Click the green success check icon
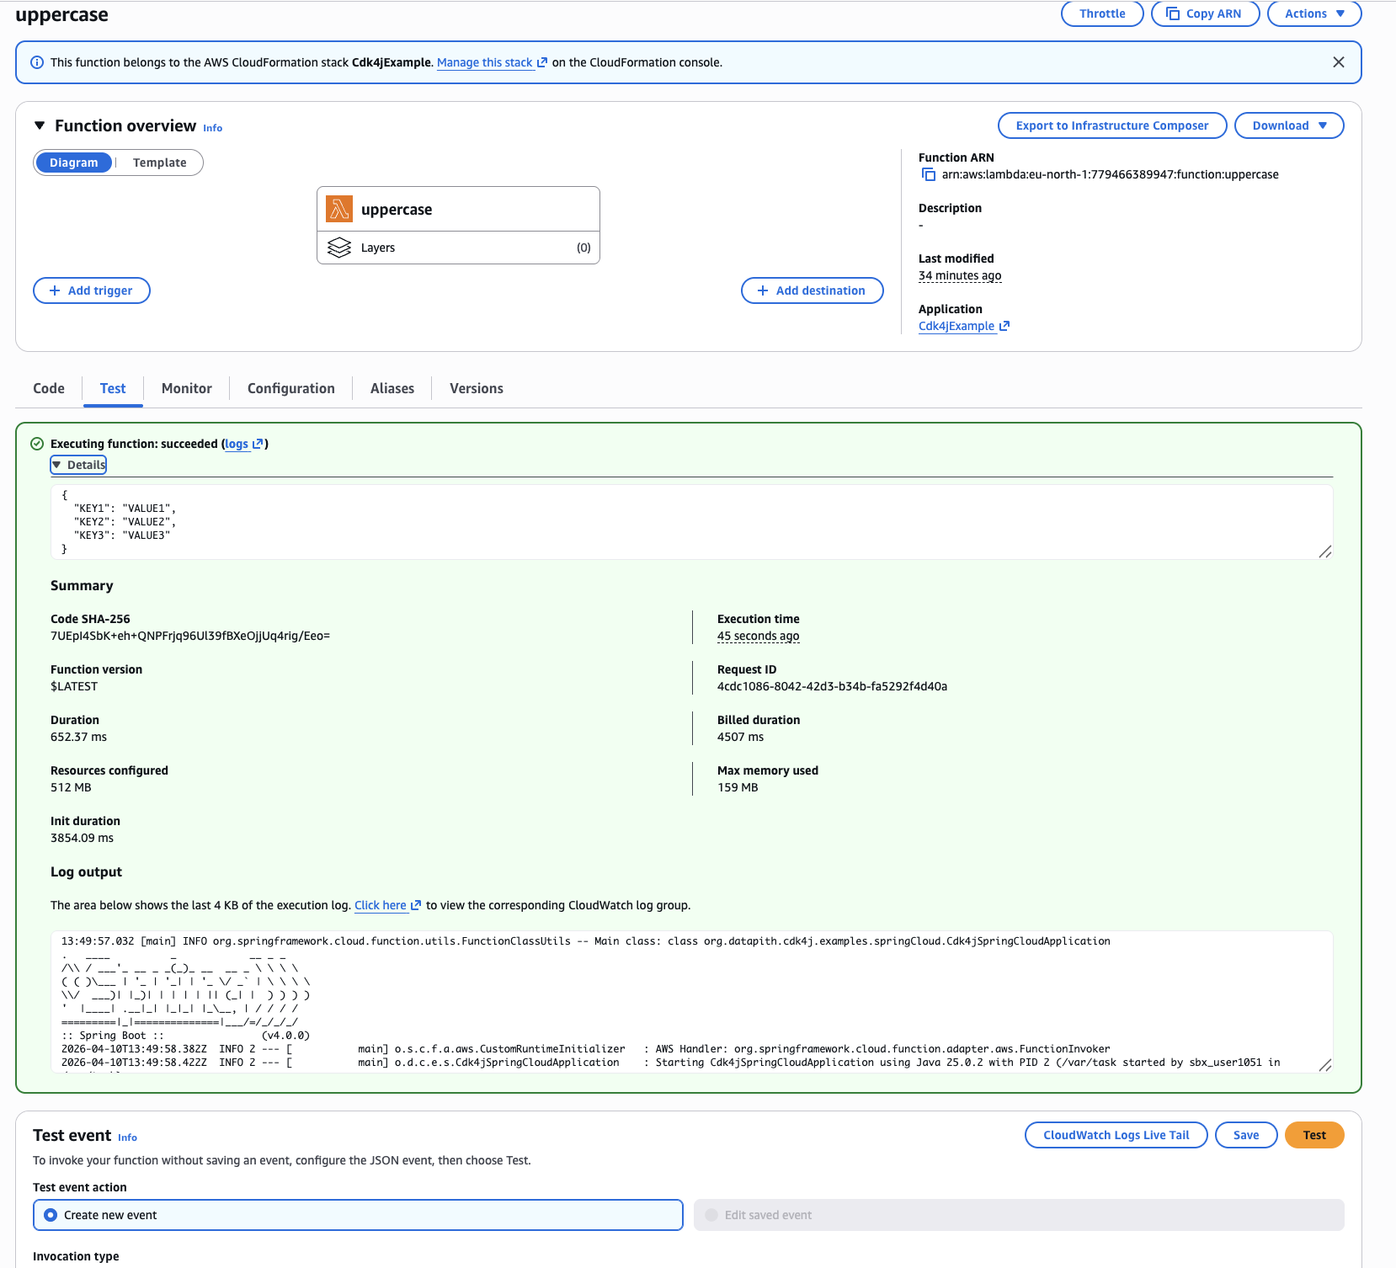Image resolution: width=1396 pixels, height=1268 pixels. (37, 444)
